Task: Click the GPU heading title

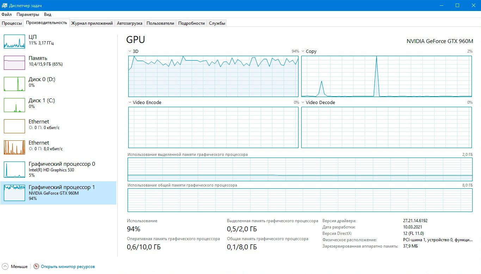Action: 136,39
